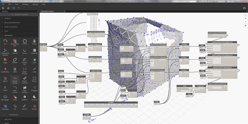The image size is (248, 124).
Task: Switch to PanelsV3.0.dyn tab
Action: (x=47, y=11)
